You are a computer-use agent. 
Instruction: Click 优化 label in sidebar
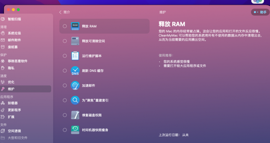pyautogui.click(x=11, y=82)
